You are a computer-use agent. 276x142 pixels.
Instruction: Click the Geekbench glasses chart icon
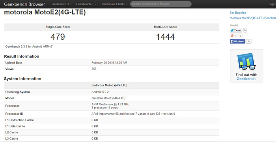click(x=246, y=61)
